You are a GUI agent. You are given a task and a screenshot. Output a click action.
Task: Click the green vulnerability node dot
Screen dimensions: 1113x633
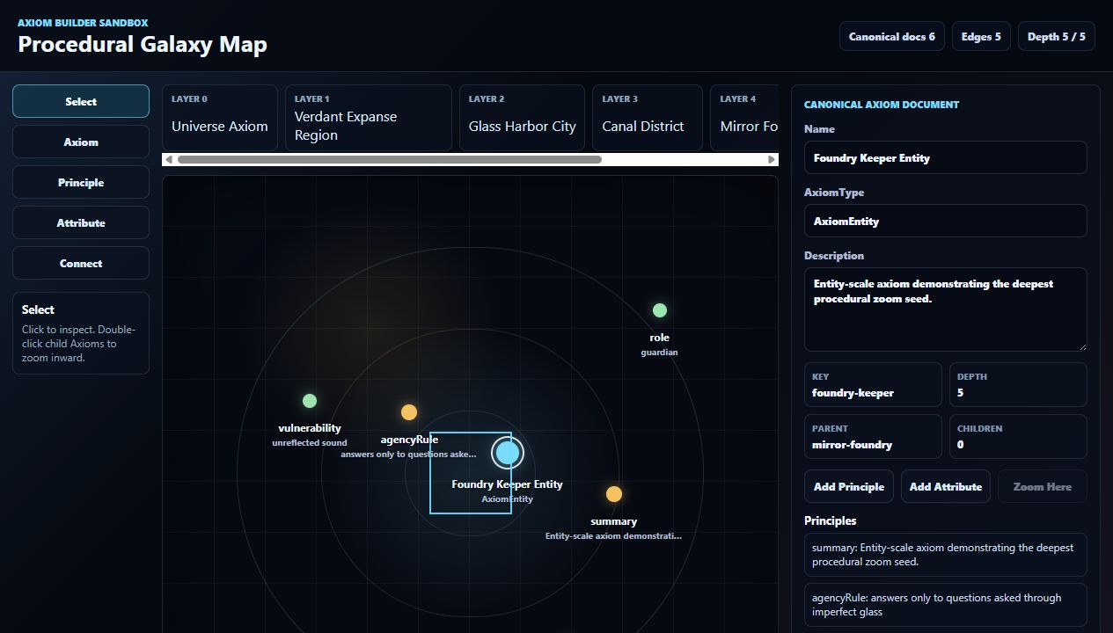pyautogui.click(x=310, y=401)
